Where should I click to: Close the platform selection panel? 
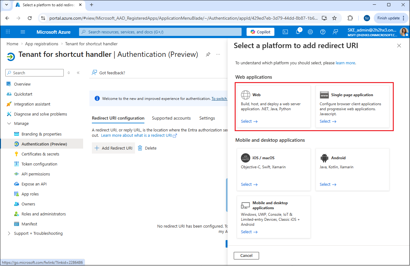tap(399, 46)
